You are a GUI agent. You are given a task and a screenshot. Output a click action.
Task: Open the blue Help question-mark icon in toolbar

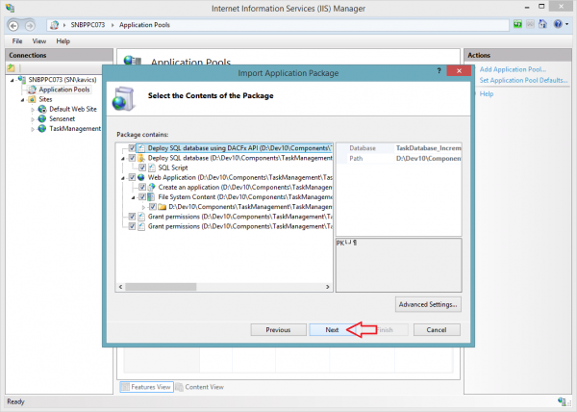click(x=558, y=24)
